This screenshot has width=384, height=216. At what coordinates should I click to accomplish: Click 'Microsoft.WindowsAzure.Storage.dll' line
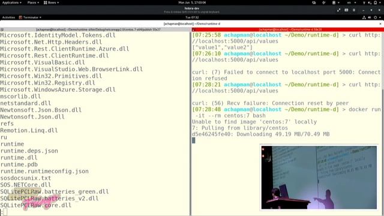(x=58, y=89)
